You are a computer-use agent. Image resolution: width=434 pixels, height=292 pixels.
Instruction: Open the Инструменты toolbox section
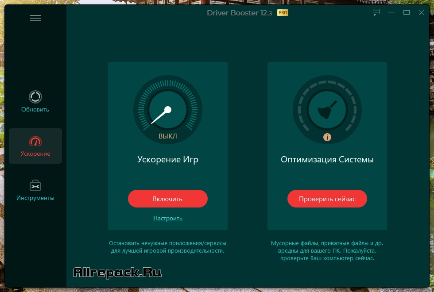(35, 191)
